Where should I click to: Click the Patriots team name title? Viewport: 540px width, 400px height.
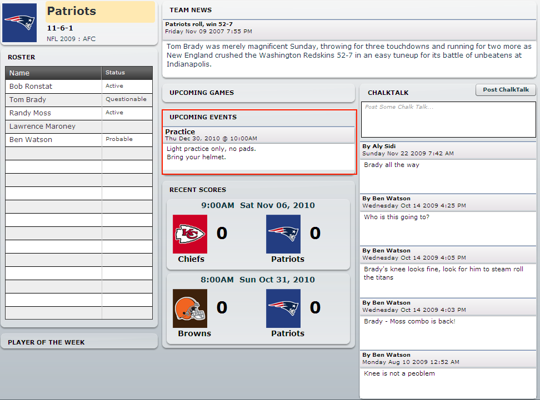click(72, 11)
